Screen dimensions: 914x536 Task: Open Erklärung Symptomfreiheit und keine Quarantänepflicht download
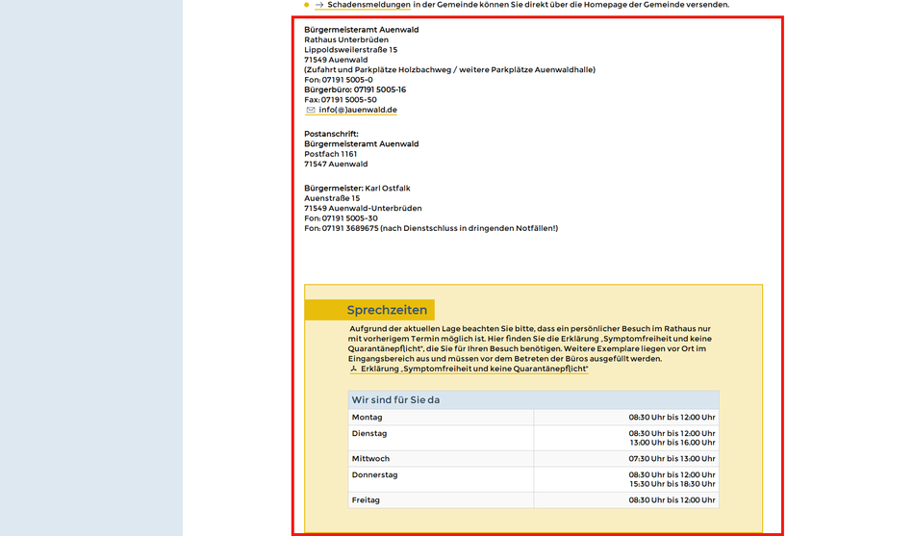pos(474,369)
